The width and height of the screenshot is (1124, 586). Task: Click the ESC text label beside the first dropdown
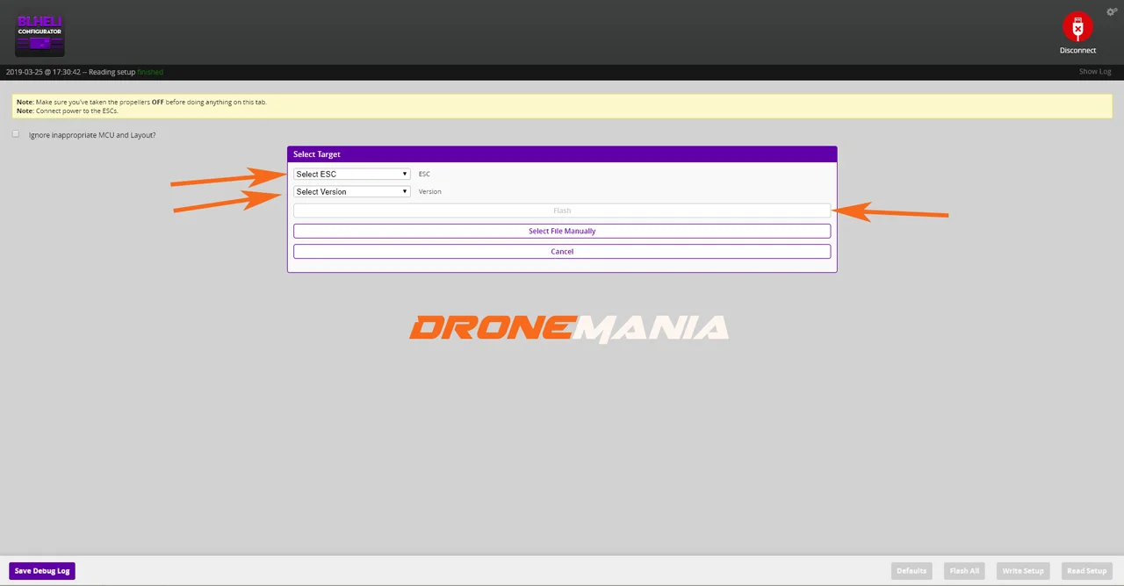pos(424,174)
